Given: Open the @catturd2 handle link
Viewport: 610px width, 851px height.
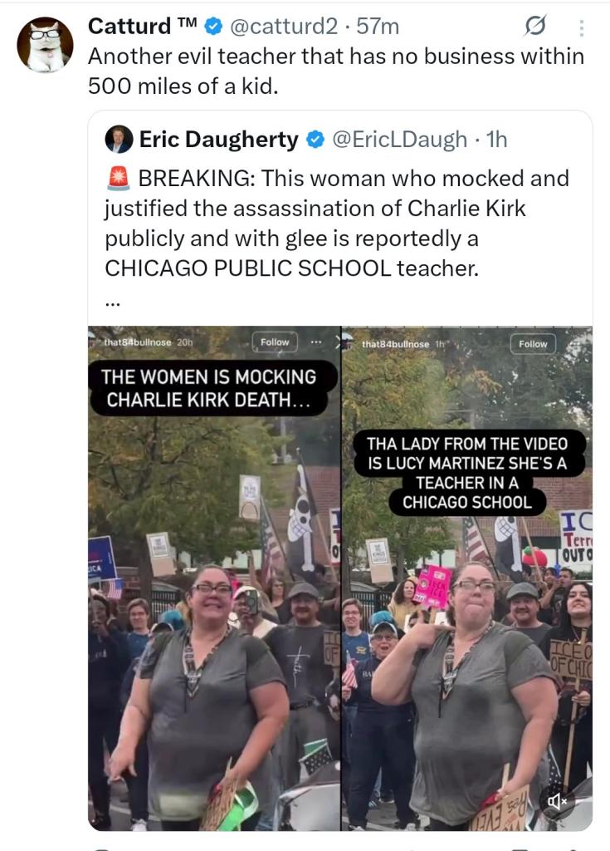Looking at the screenshot, I should pyautogui.click(x=284, y=26).
